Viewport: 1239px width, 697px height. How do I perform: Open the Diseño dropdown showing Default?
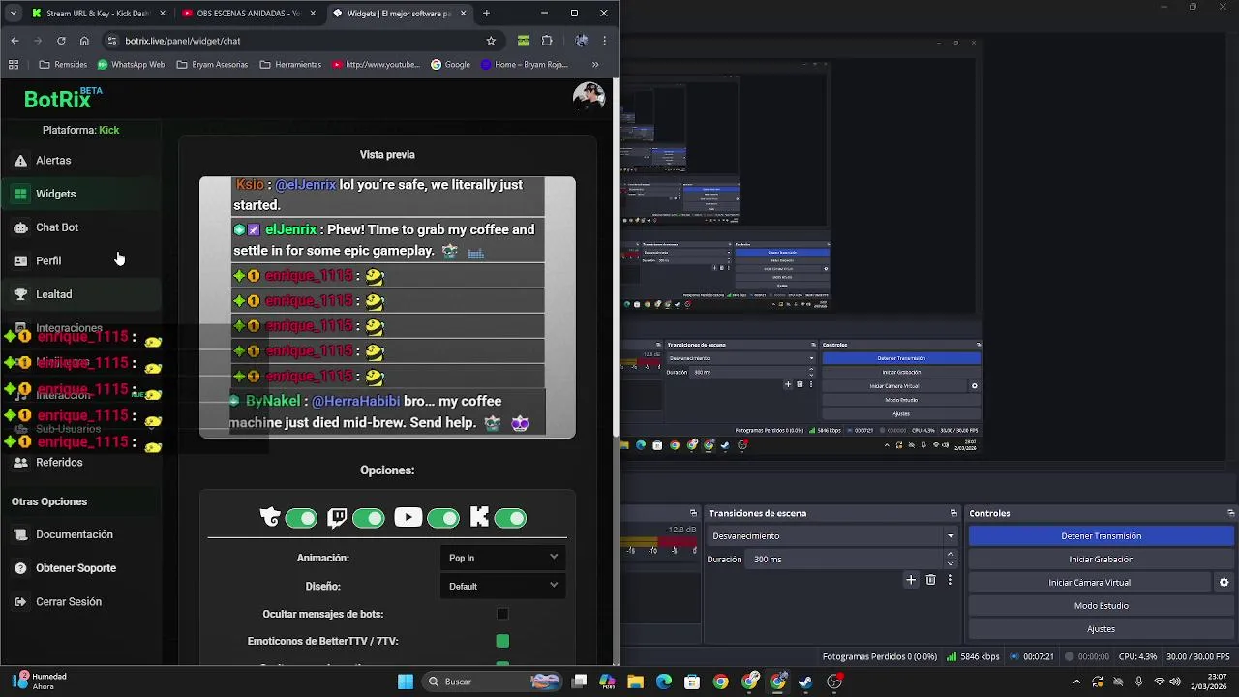[x=502, y=586]
